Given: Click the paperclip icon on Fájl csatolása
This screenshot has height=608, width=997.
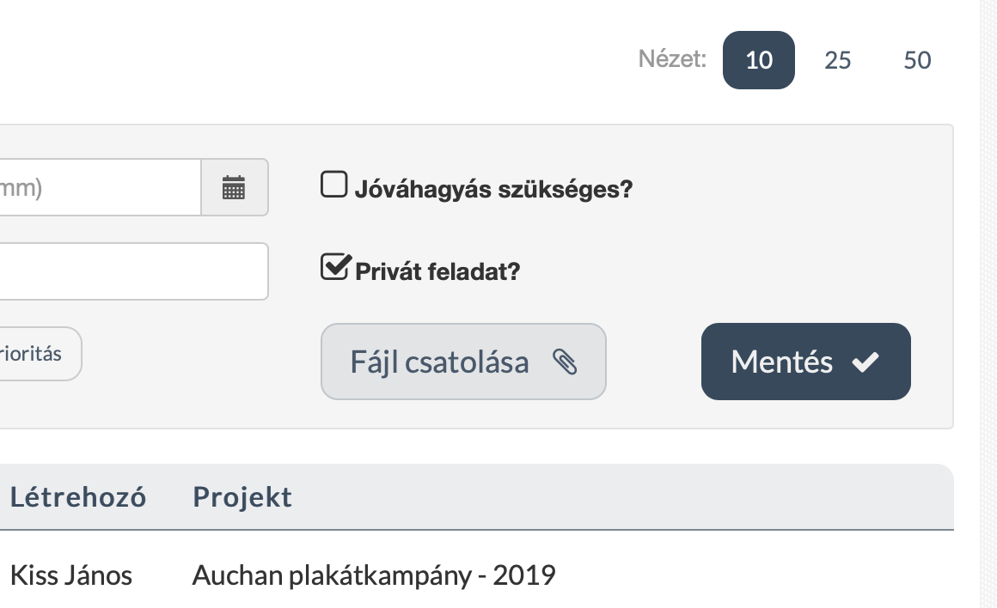Looking at the screenshot, I should [566, 362].
